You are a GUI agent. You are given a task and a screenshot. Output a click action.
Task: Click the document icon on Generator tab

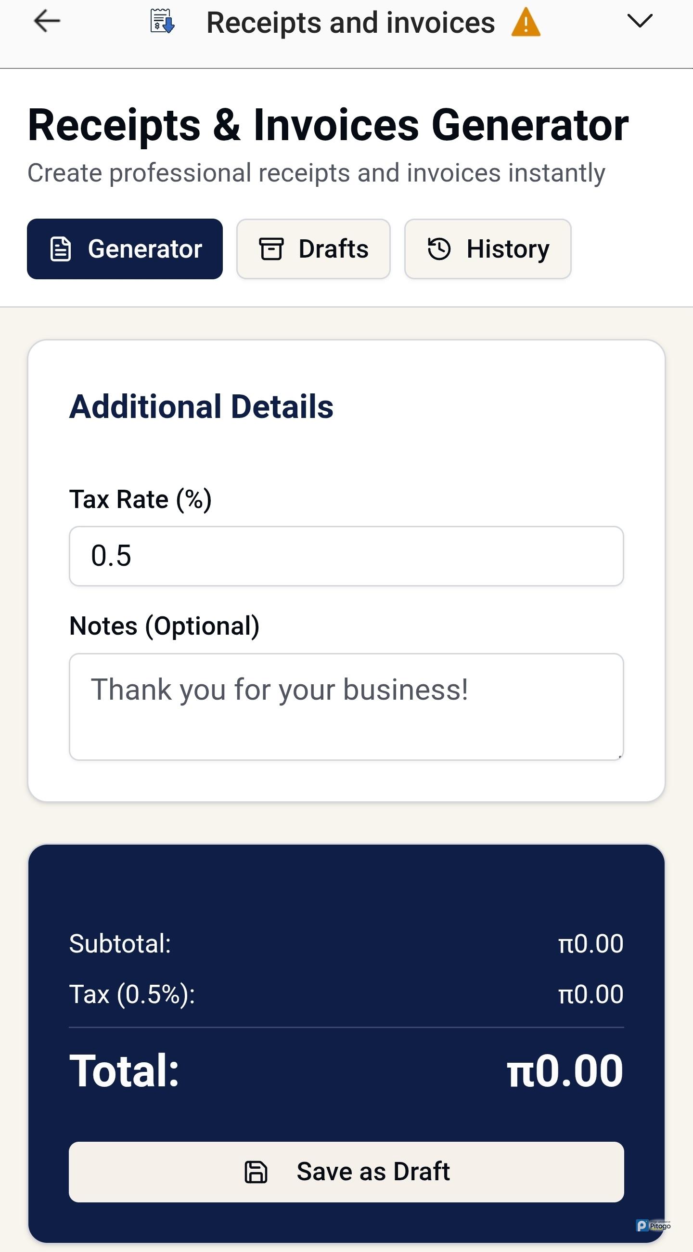[x=61, y=249]
